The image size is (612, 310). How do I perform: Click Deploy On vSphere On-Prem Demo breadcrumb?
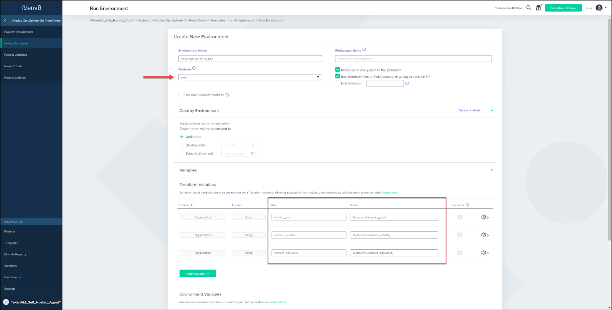pos(180,21)
